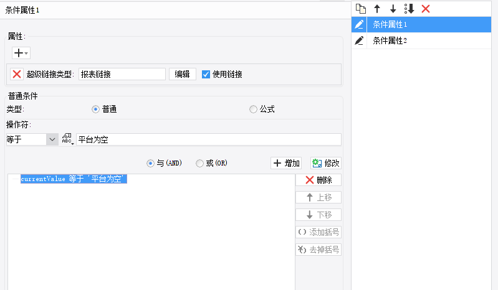Click the 上移 button
The image size is (498, 290).
pos(318,197)
